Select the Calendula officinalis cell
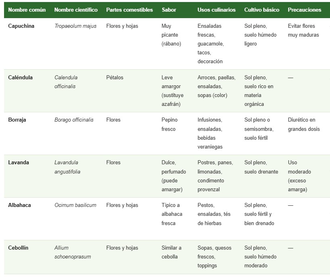 pos(66,82)
